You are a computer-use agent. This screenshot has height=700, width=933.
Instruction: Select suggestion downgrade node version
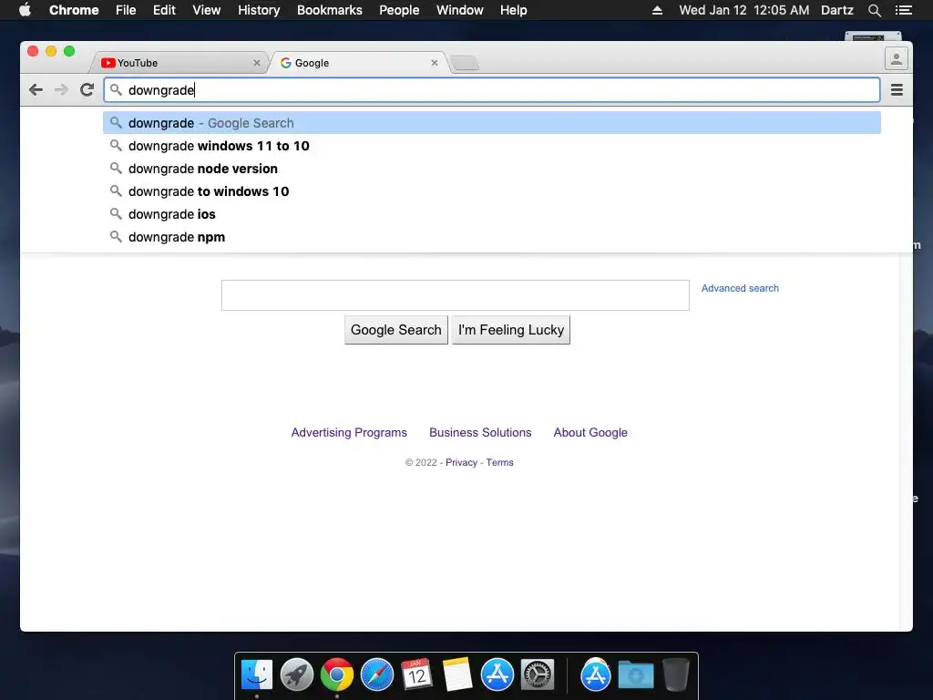pos(491,169)
